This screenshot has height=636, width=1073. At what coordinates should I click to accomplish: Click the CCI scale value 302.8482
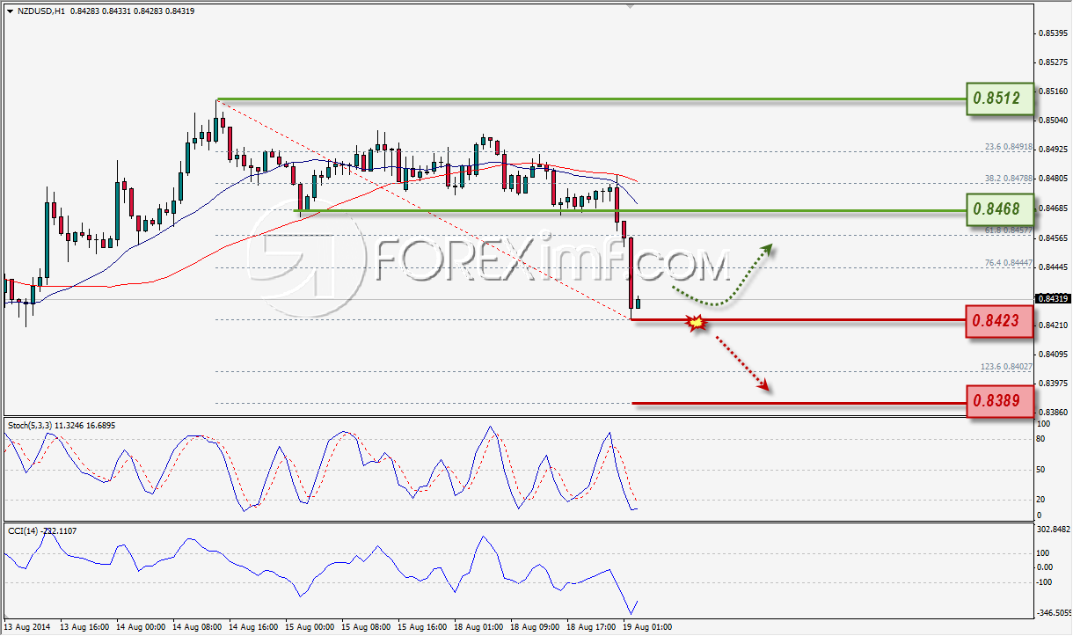pyautogui.click(x=1052, y=530)
